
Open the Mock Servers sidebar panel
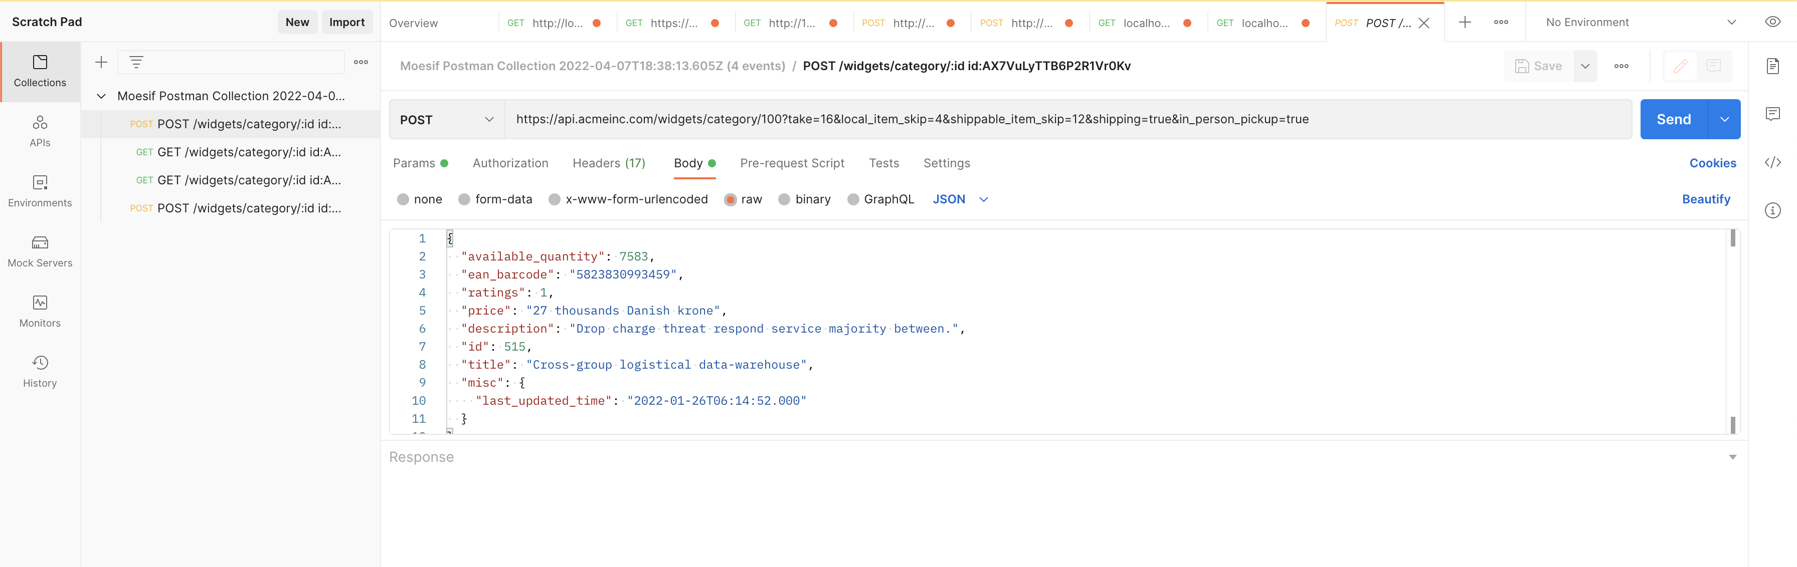[x=40, y=251]
